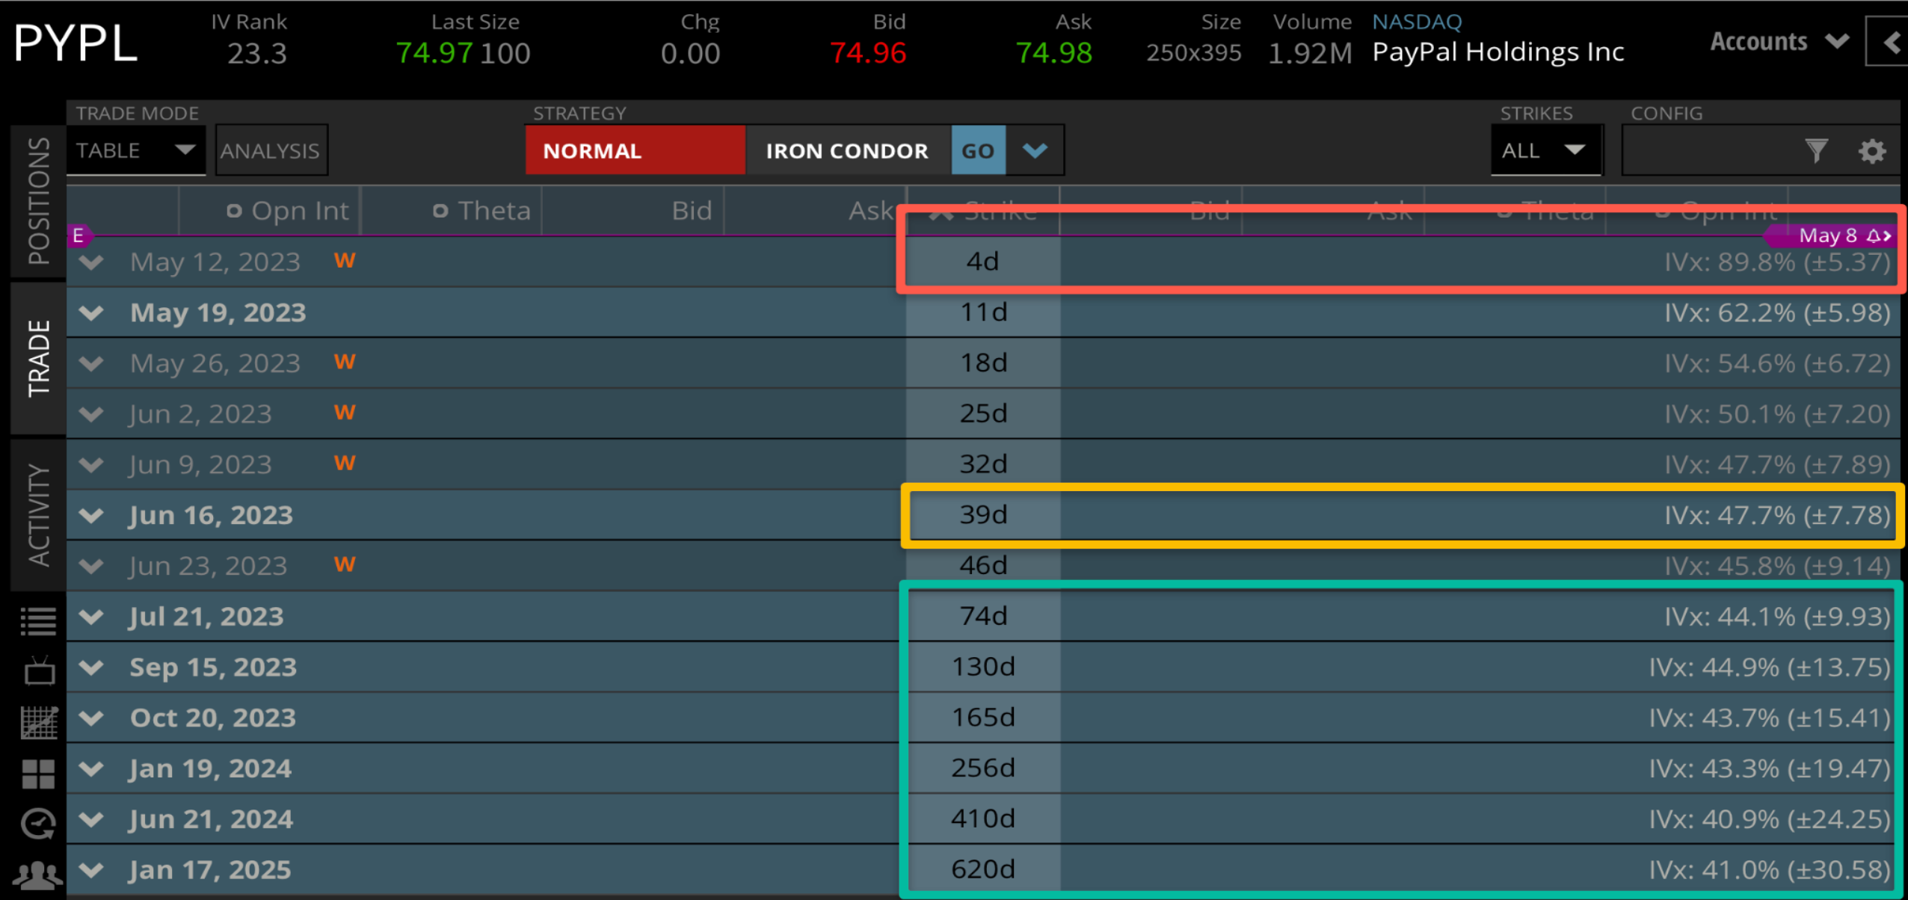
Task: Click the four-squares dashboard sidebar icon
Action: (x=38, y=774)
